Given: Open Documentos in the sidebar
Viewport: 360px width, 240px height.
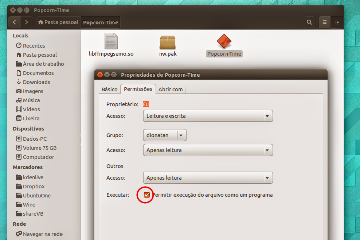Looking at the screenshot, I should point(35,73).
